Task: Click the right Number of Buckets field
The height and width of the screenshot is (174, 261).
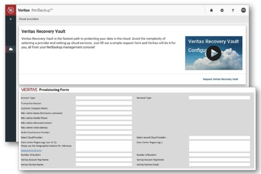Action: 220,155
